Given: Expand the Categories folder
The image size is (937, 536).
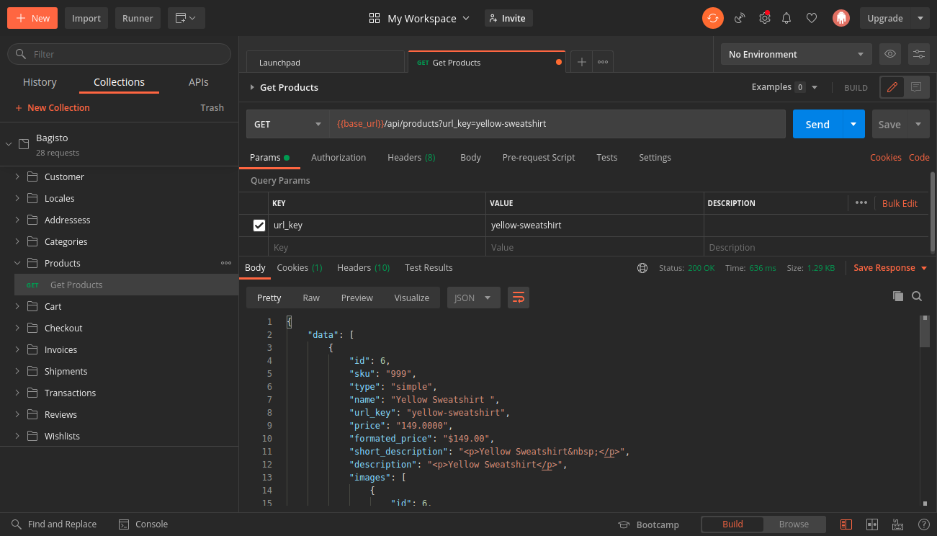Looking at the screenshot, I should (x=18, y=241).
